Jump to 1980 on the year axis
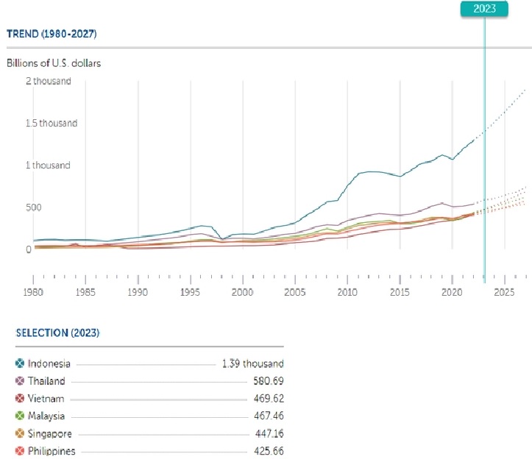This screenshot has width=532, height=476. (34, 292)
